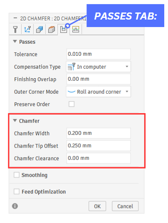Viewport: 168px width, 223px height.
Task: Open the Outer Corner Mode dropdown
Action: click(99, 92)
